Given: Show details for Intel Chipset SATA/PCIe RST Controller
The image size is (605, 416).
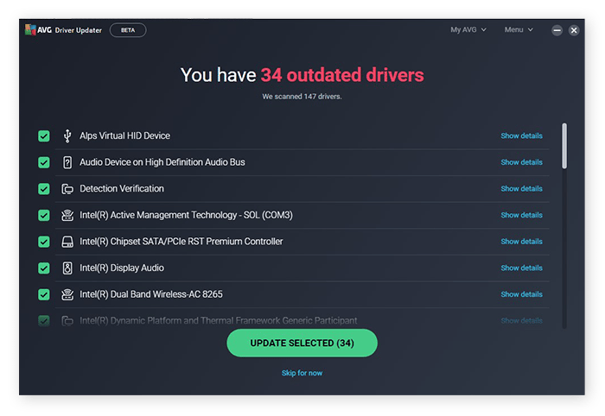Looking at the screenshot, I should [x=522, y=242].
